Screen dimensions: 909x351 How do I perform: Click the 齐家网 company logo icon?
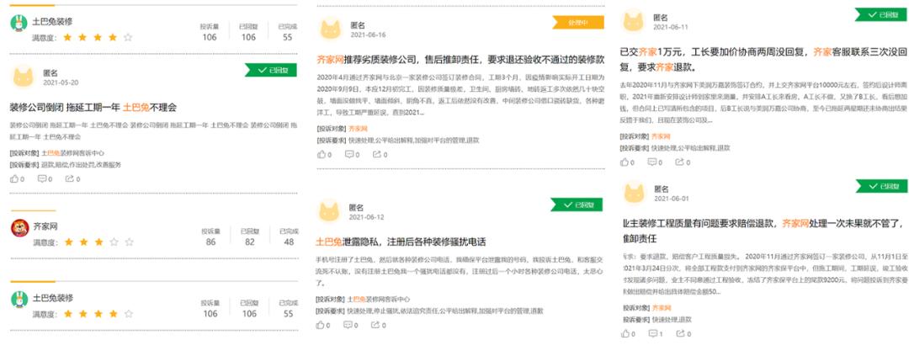pyautogui.click(x=19, y=228)
